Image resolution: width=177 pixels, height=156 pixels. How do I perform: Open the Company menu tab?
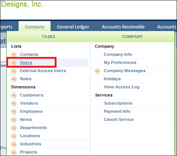coord(35,26)
